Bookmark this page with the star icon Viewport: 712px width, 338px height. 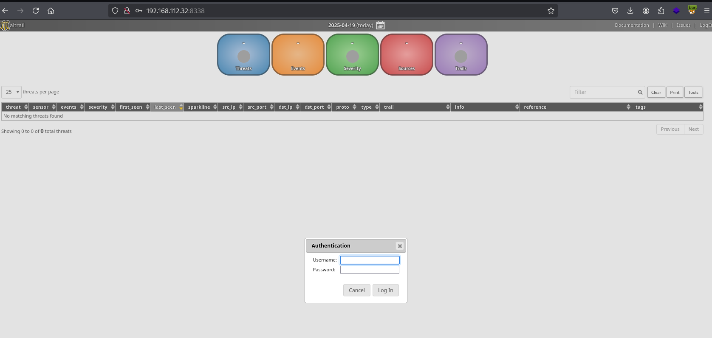click(x=551, y=11)
